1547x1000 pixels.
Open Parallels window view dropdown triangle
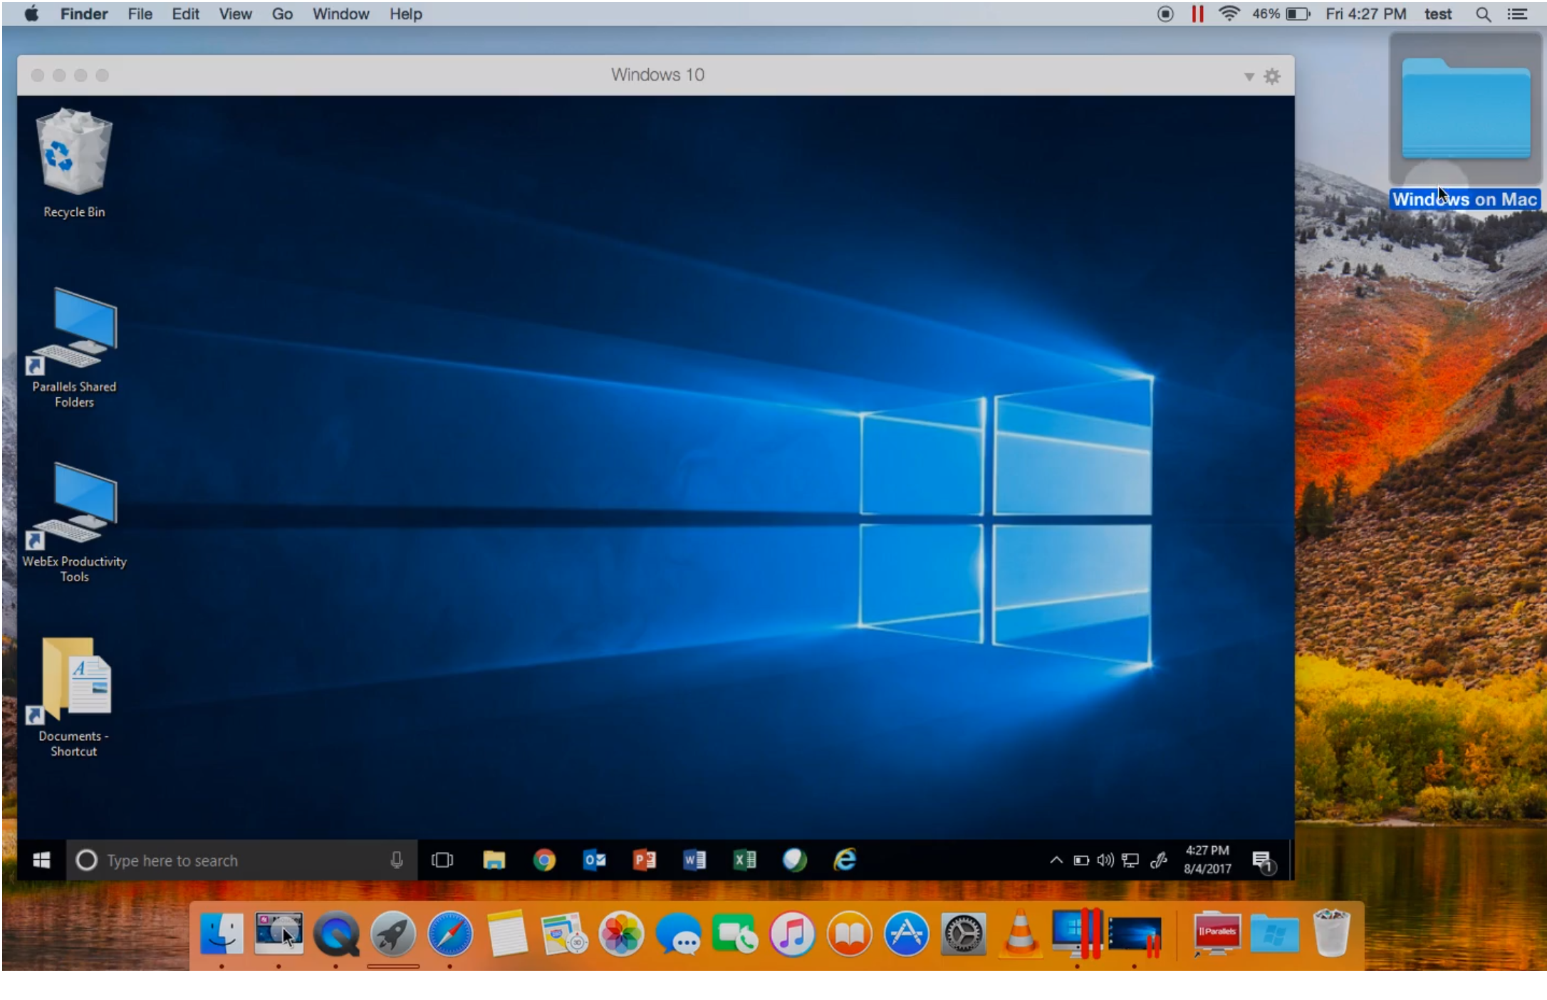(x=1249, y=76)
